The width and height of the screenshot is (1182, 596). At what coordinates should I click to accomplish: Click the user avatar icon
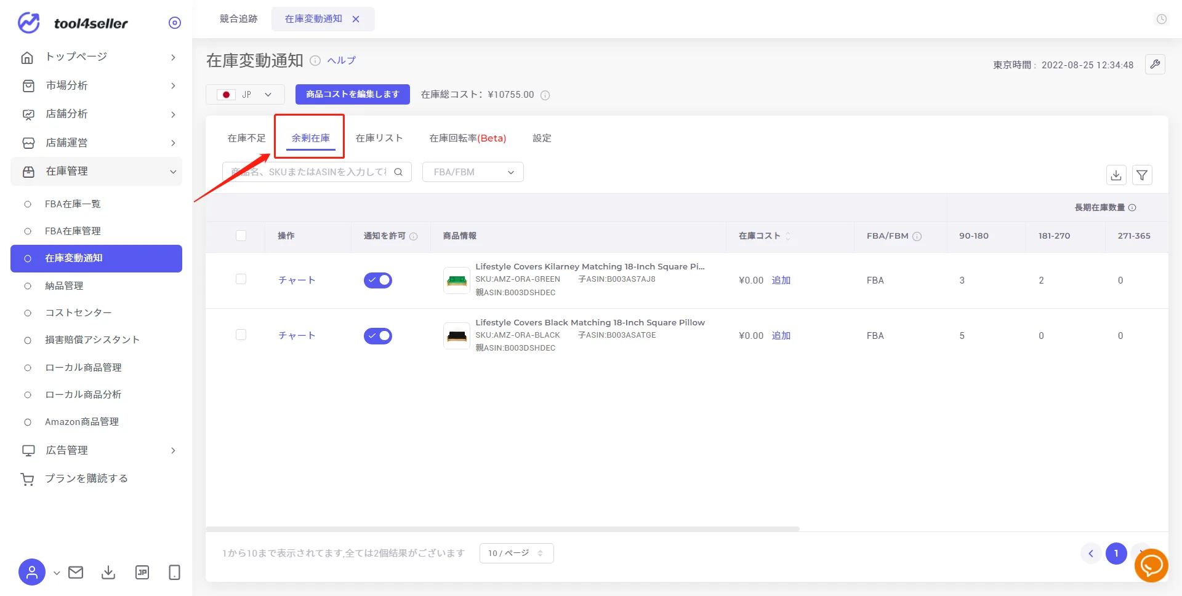coord(32,573)
